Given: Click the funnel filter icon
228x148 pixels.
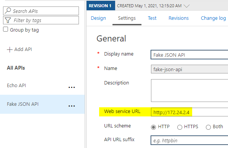Looking at the screenshot, I should (x=8, y=20).
